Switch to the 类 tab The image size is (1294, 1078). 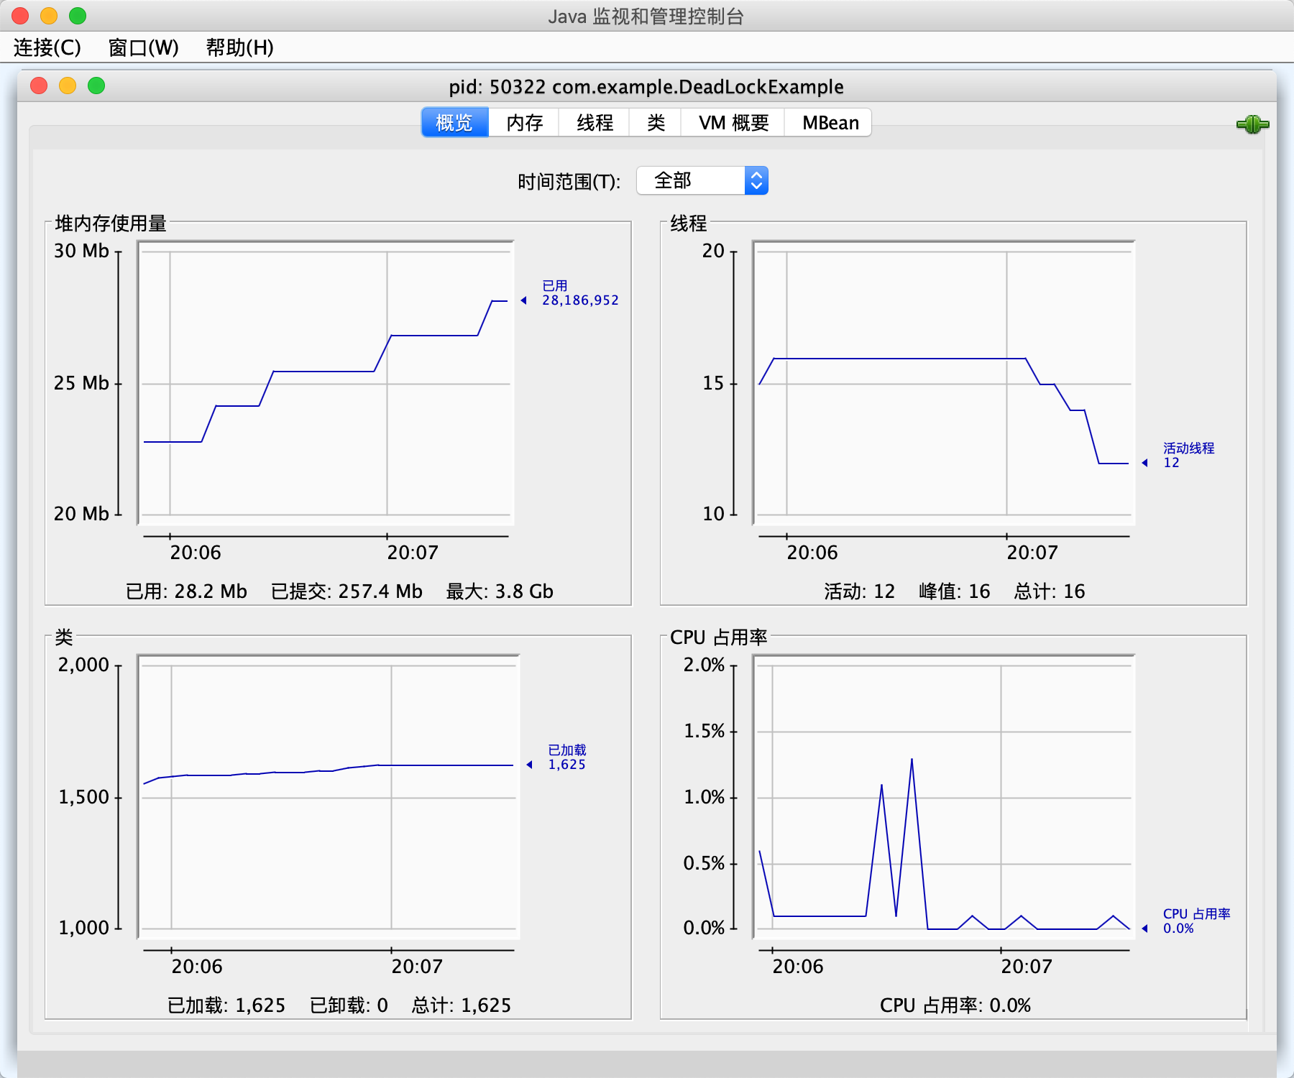click(x=655, y=123)
